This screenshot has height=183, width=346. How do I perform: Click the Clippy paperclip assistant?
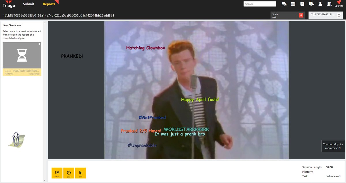tap(17, 140)
